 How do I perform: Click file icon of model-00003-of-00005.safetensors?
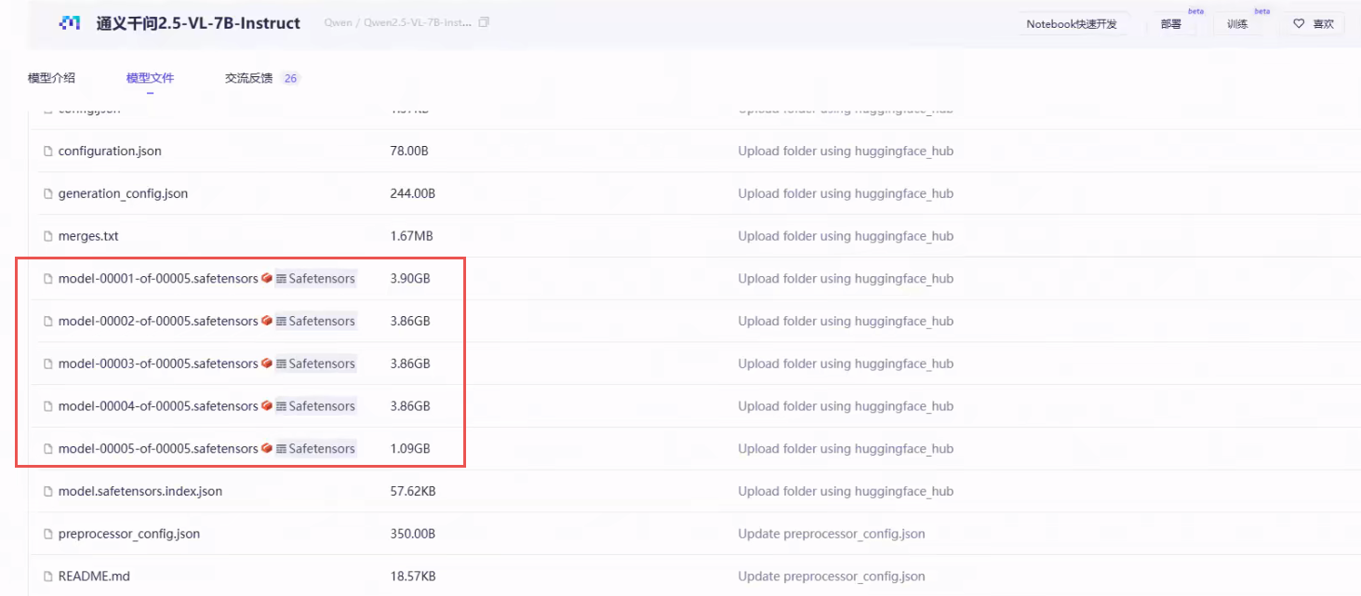tap(48, 364)
